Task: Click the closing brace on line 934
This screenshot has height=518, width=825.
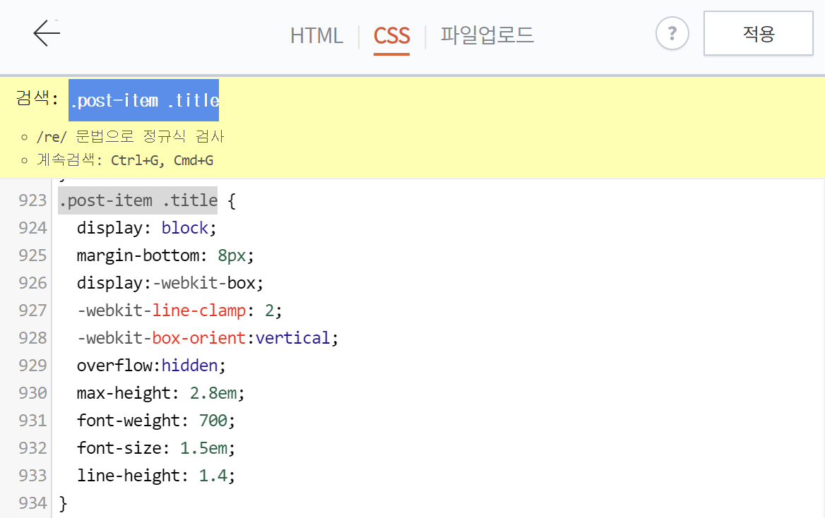Action: 63,502
